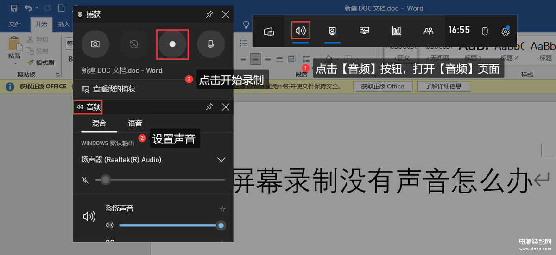Screen dimensions: 556x255
Task: Click the record last 30 seconds button
Action: [x=134, y=44]
